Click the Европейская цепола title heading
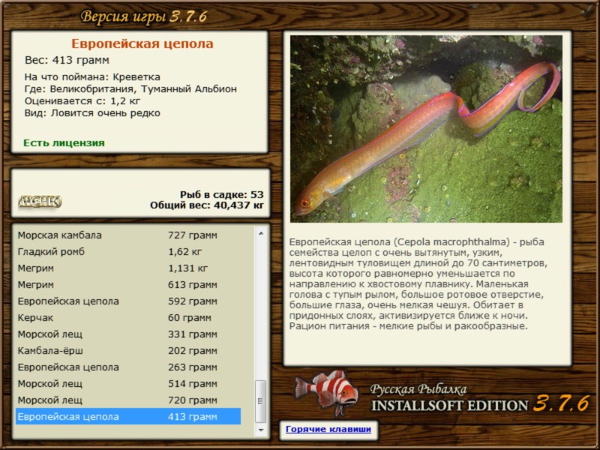 [x=142, y=43]
